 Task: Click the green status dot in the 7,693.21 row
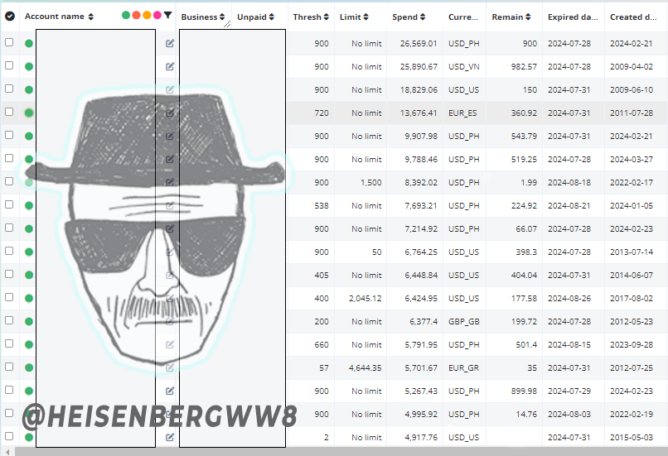(29, 205)
